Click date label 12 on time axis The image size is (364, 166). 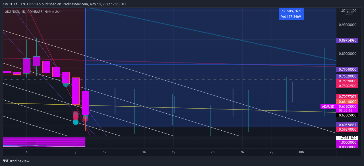tap(105, 152)
